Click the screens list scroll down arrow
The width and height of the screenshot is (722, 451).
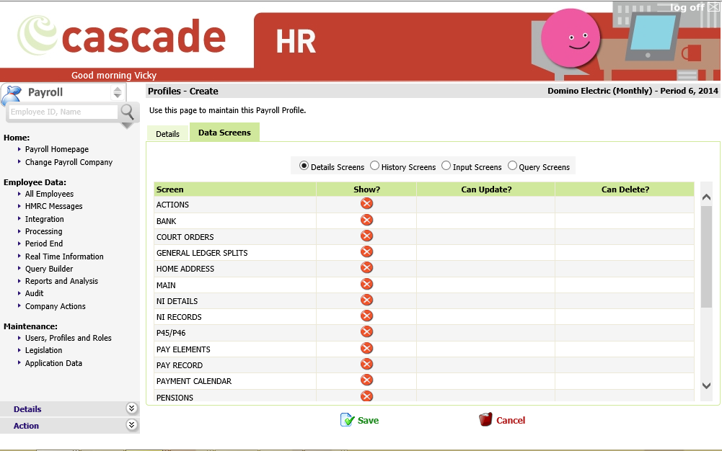point(706,385)
